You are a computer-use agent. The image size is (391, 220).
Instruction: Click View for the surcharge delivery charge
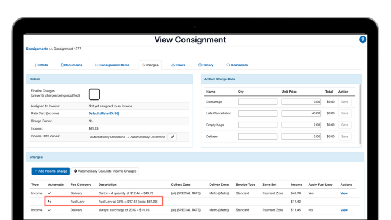point(344,210)
